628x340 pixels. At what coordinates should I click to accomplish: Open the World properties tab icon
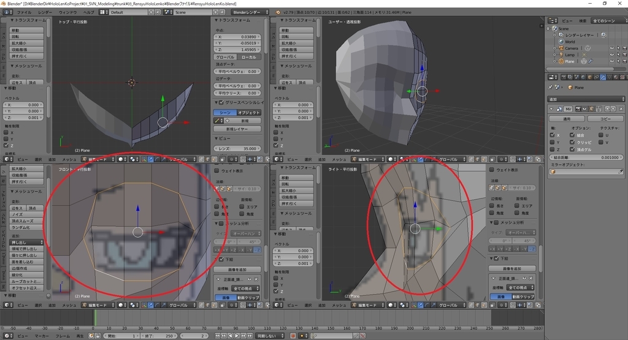[583, 77]
